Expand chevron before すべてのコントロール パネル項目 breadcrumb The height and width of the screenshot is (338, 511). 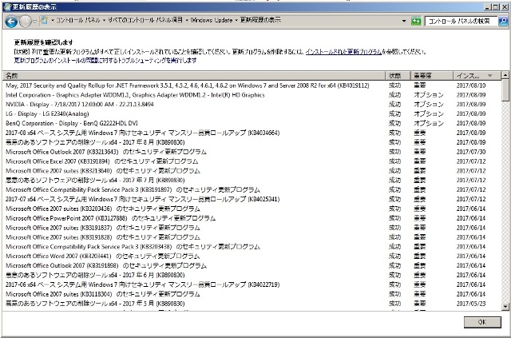[104, 20]
